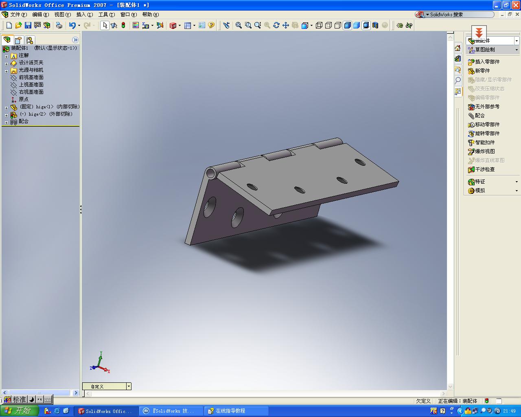Switch display to Hidden Lines Visible
521x417 pixels.
(328, 25)
